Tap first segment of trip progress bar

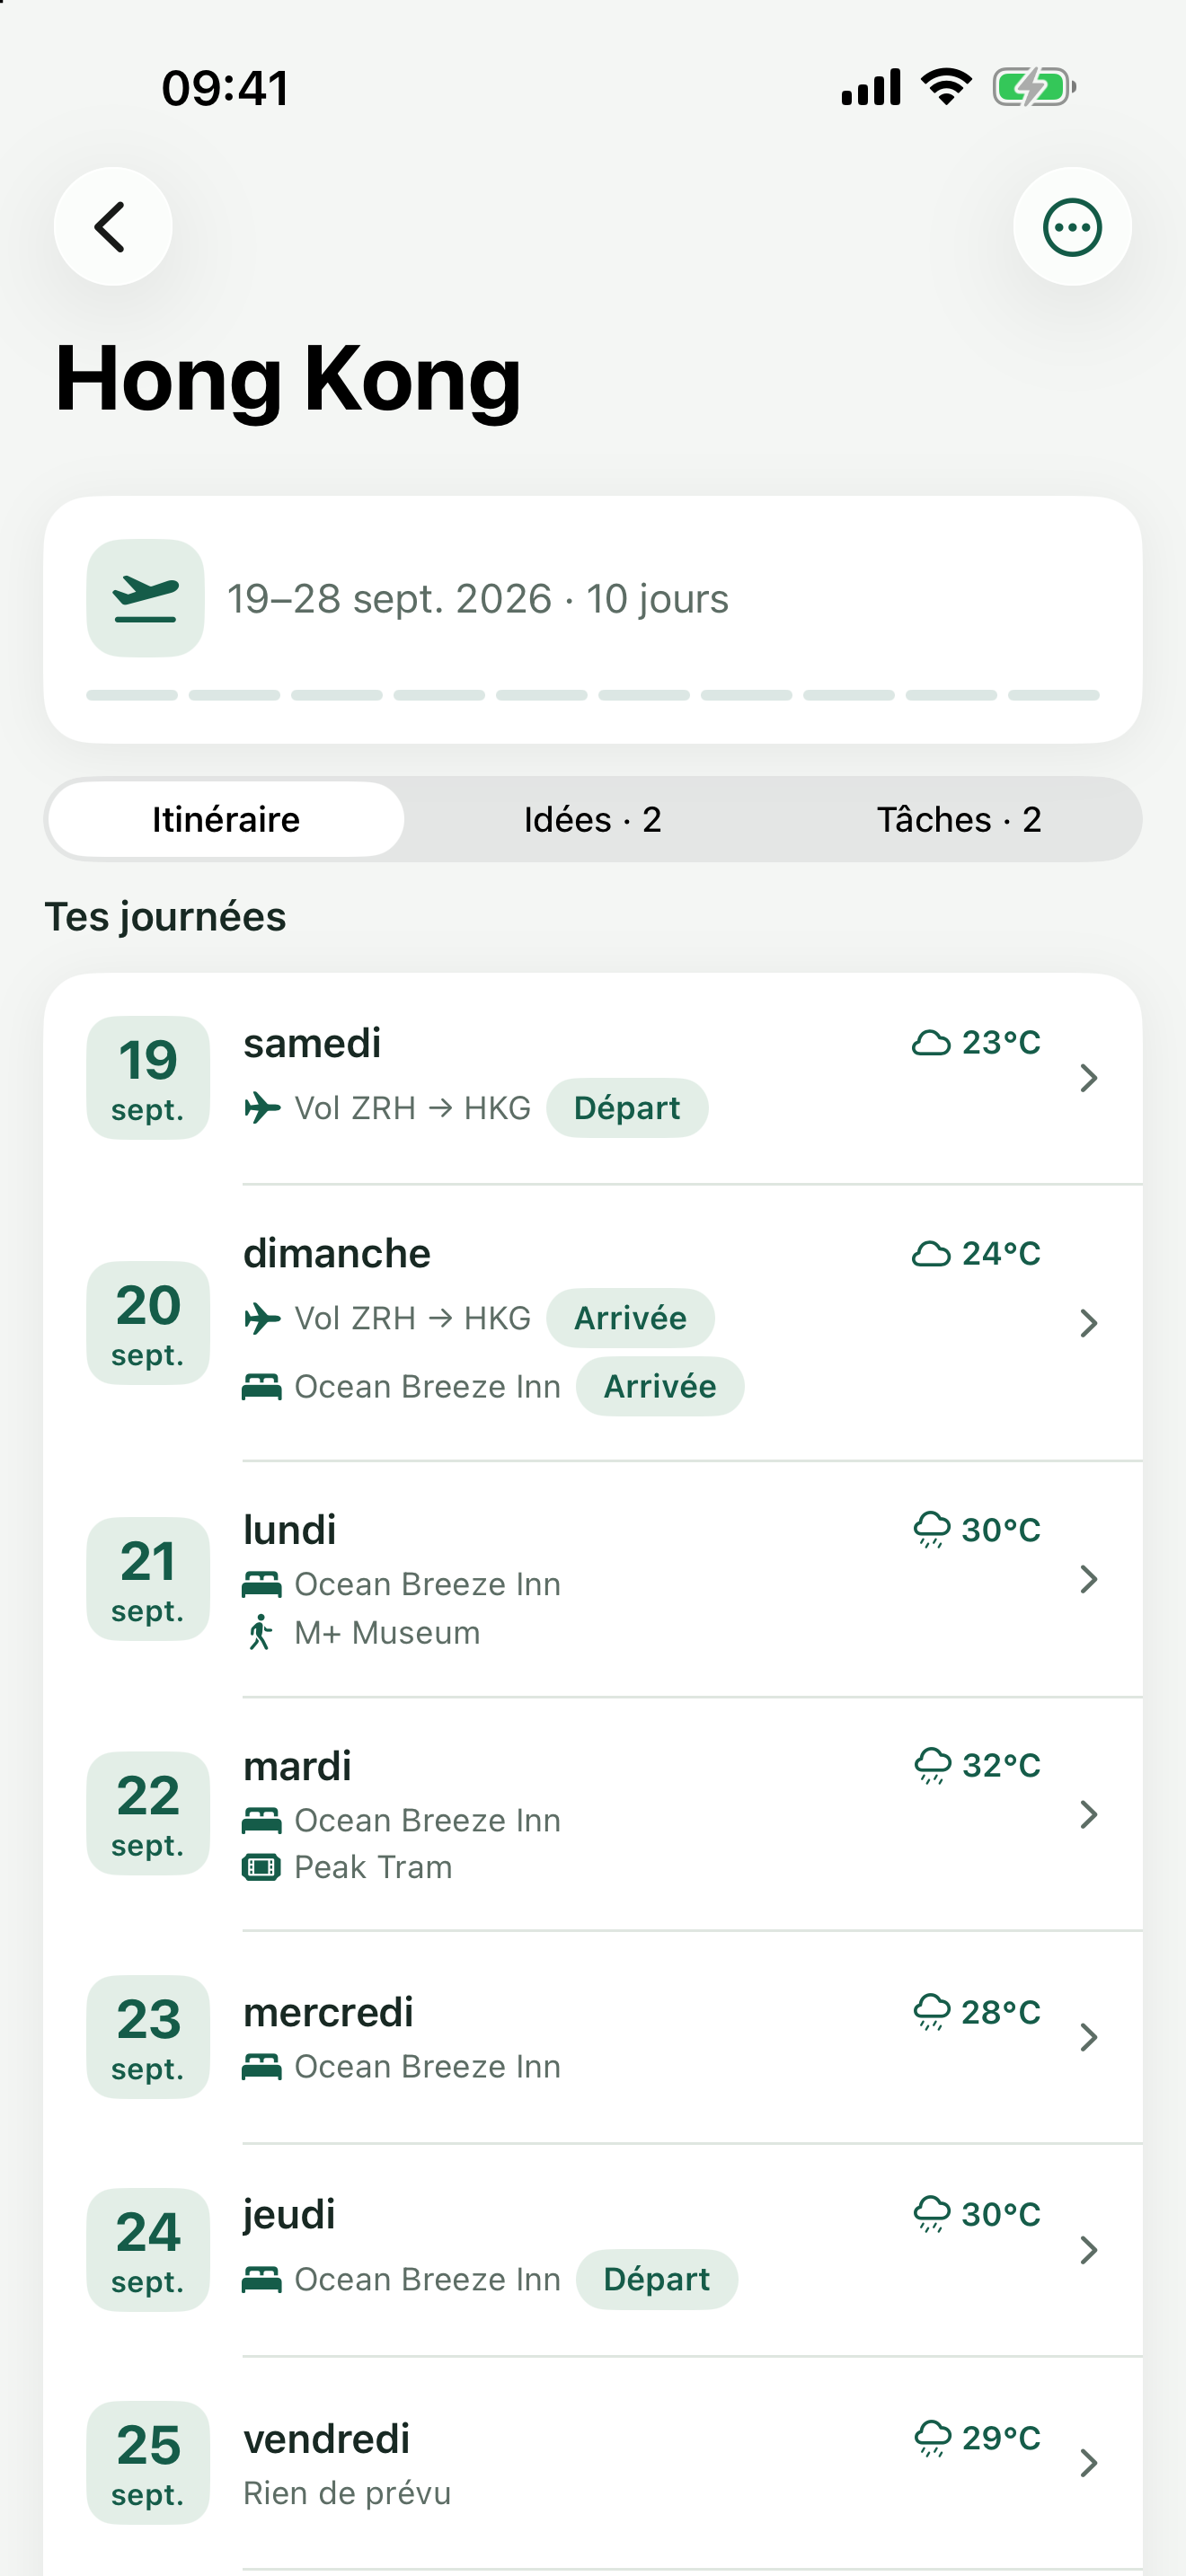click(132, 695)
